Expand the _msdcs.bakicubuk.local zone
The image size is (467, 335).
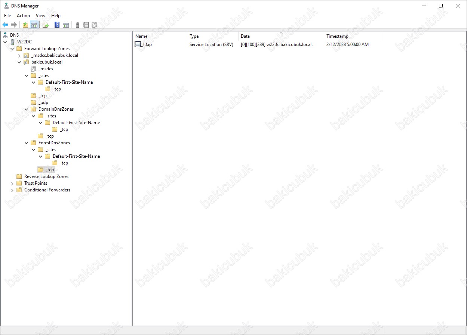19,55
